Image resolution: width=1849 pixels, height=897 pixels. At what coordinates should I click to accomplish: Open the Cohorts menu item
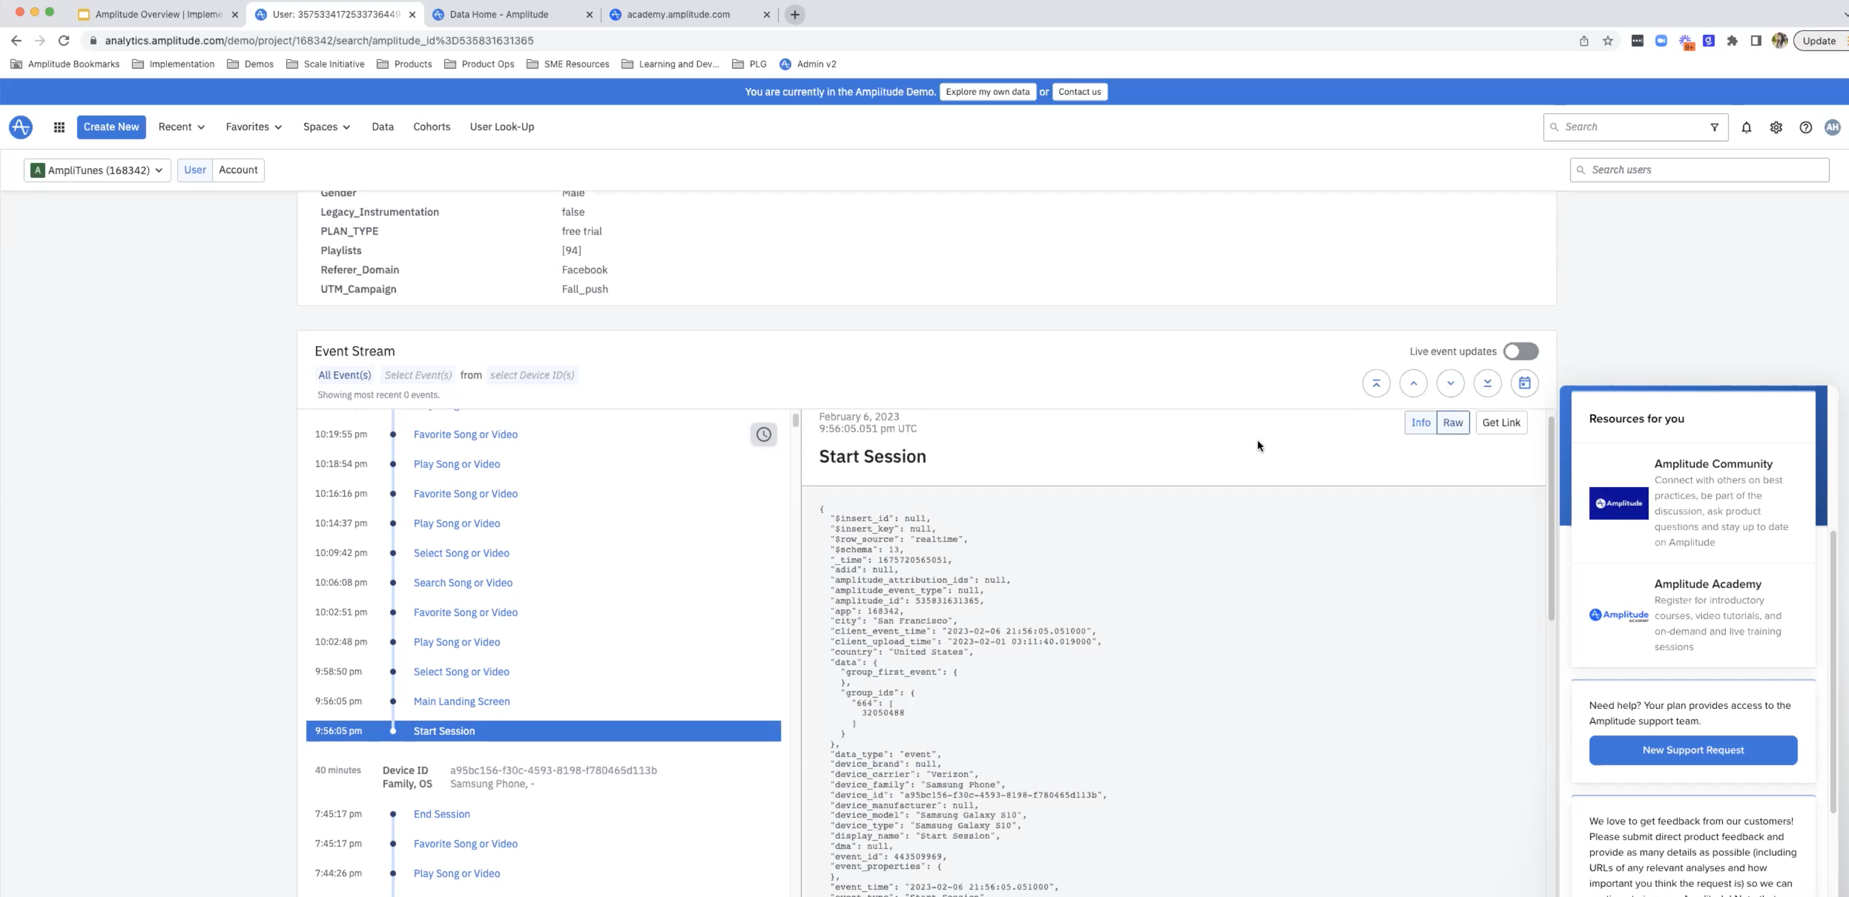tap(431, 127)
